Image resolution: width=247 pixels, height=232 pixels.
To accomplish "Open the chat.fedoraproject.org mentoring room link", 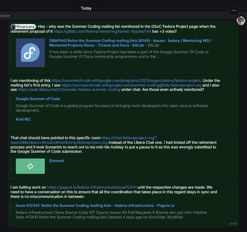I will coord(84,140).
